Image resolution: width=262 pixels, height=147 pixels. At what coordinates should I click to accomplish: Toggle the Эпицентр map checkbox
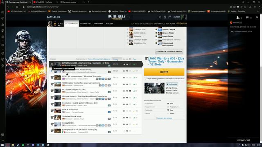click(x=127, y=36)
